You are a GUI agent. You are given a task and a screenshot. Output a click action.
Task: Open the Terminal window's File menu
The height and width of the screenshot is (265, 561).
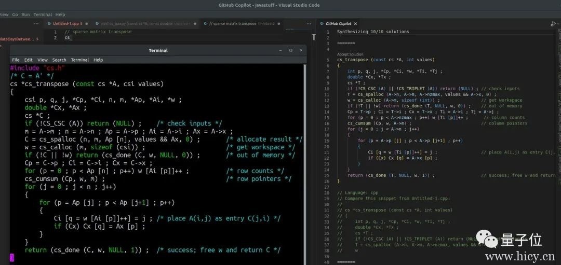point(16,60)
